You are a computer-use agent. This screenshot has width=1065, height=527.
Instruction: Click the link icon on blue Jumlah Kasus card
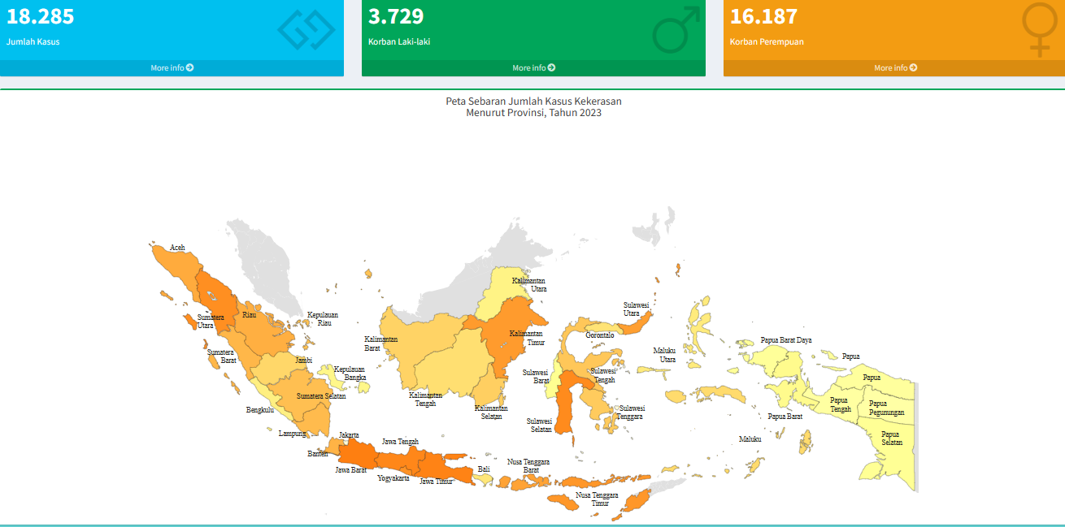(306, 29)
